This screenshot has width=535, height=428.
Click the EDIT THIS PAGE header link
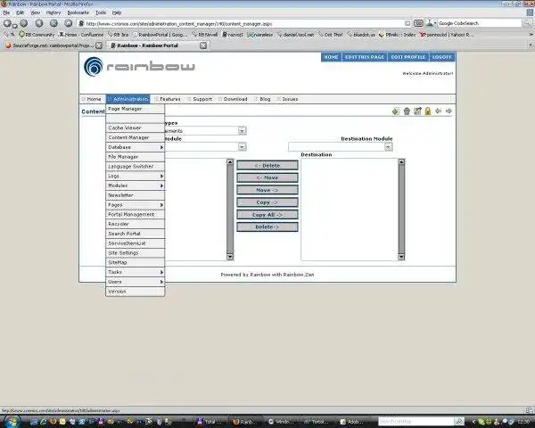(365, 57)
